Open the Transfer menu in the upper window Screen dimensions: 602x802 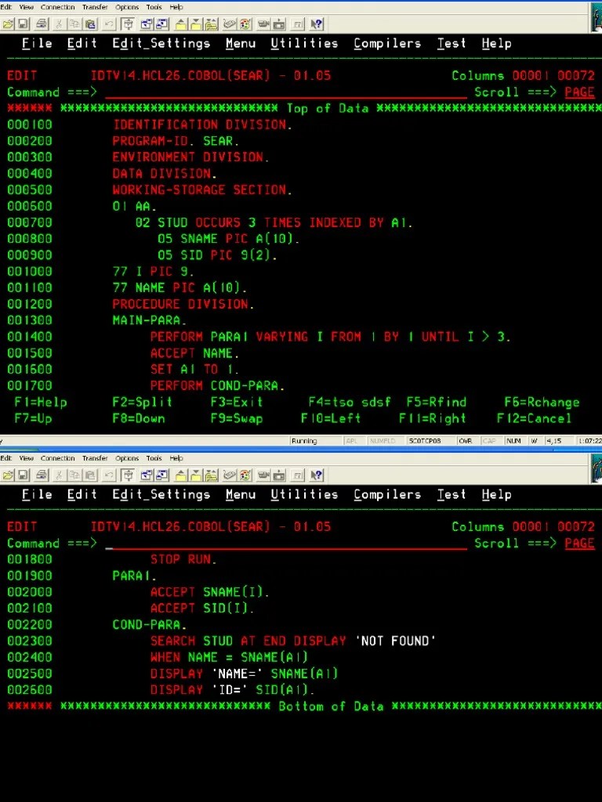[x=95, y=7]
